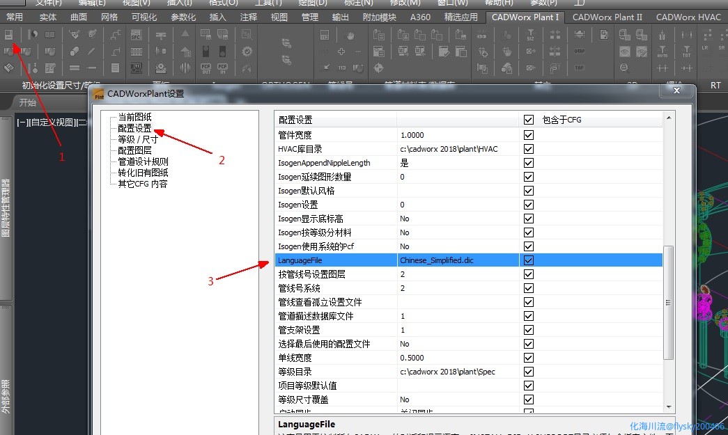Click the eye view icon
Screen dimensions: 728x435
coord(625,52)
